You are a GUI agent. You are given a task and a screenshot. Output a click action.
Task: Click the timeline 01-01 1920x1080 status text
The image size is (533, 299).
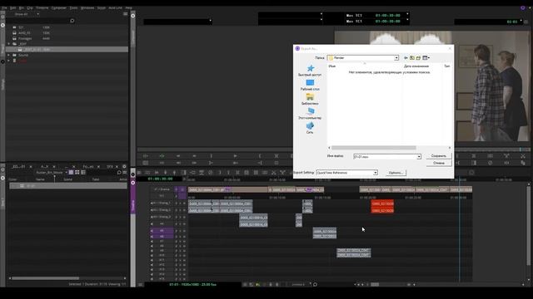click(192, 284)
